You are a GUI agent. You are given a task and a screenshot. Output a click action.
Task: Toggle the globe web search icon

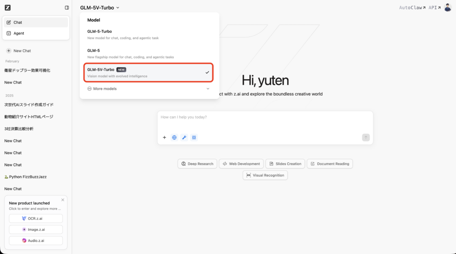[174, 137]
